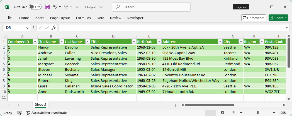Click the Select All corner triangle
The width and height of the screenshot is (292, 116).
tap(5, 36)
